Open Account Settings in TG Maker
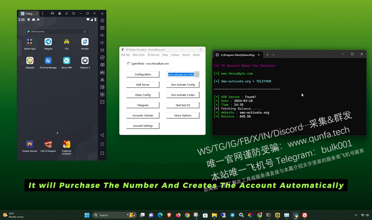372x220 pixels. click(x=143, y=126)
